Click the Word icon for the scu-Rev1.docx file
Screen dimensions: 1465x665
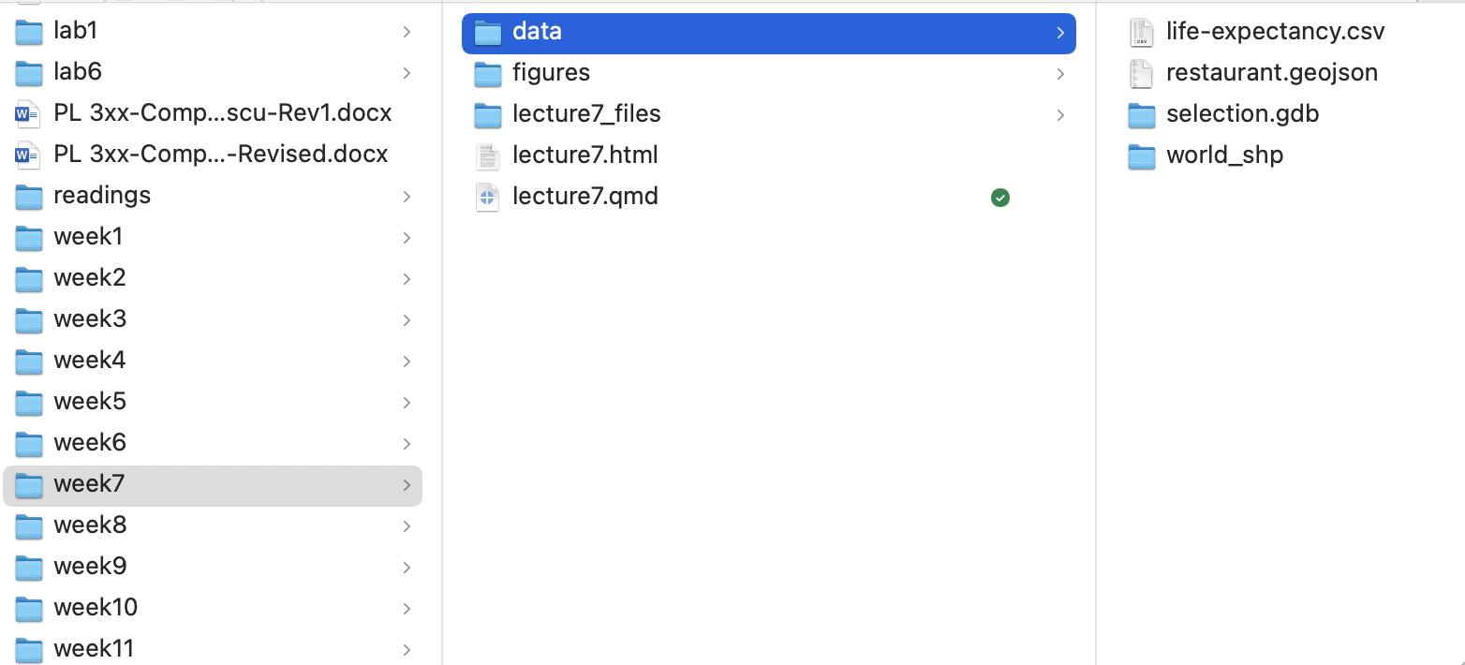28,114
